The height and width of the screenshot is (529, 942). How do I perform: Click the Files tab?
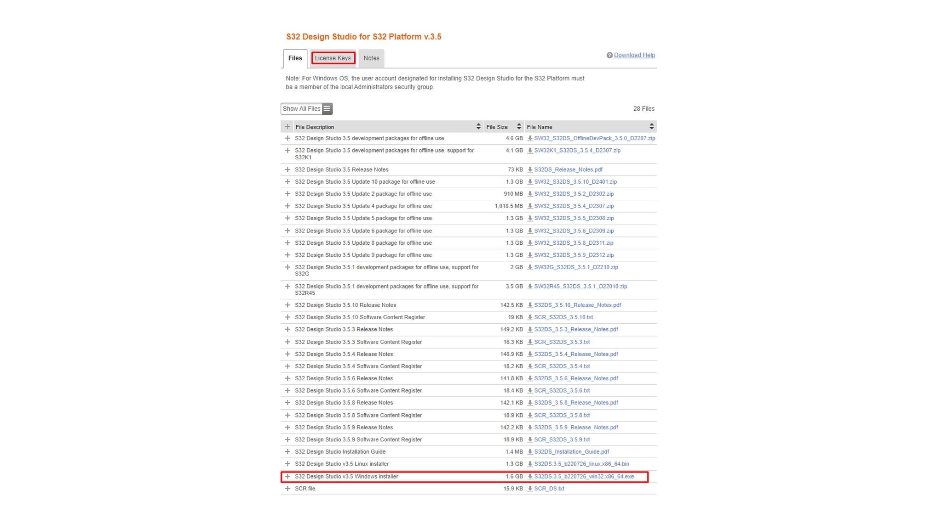[295, 58]
